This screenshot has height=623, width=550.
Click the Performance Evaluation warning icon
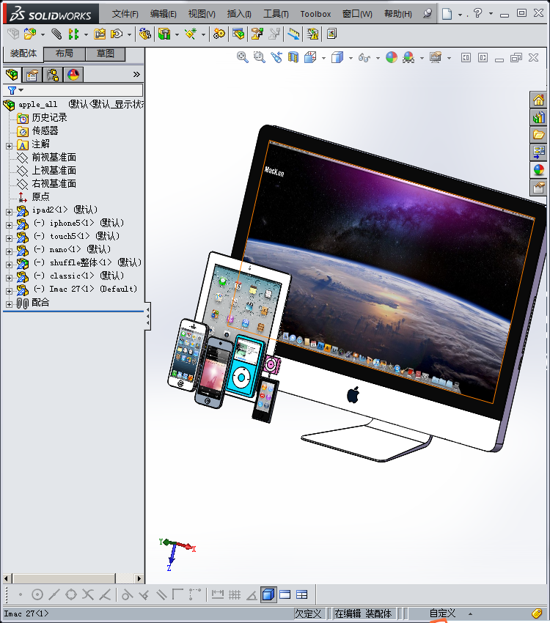point(312,34)
